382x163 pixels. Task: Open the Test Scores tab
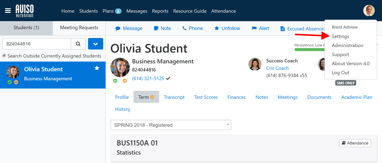coord(206,97)
